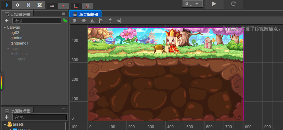Open the 层级管理器 panel menu
Screen dimensions: 283x130
[x=63, y=13]
